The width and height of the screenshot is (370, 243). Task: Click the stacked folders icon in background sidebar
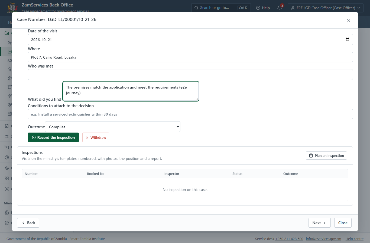(x=10, y=60)
